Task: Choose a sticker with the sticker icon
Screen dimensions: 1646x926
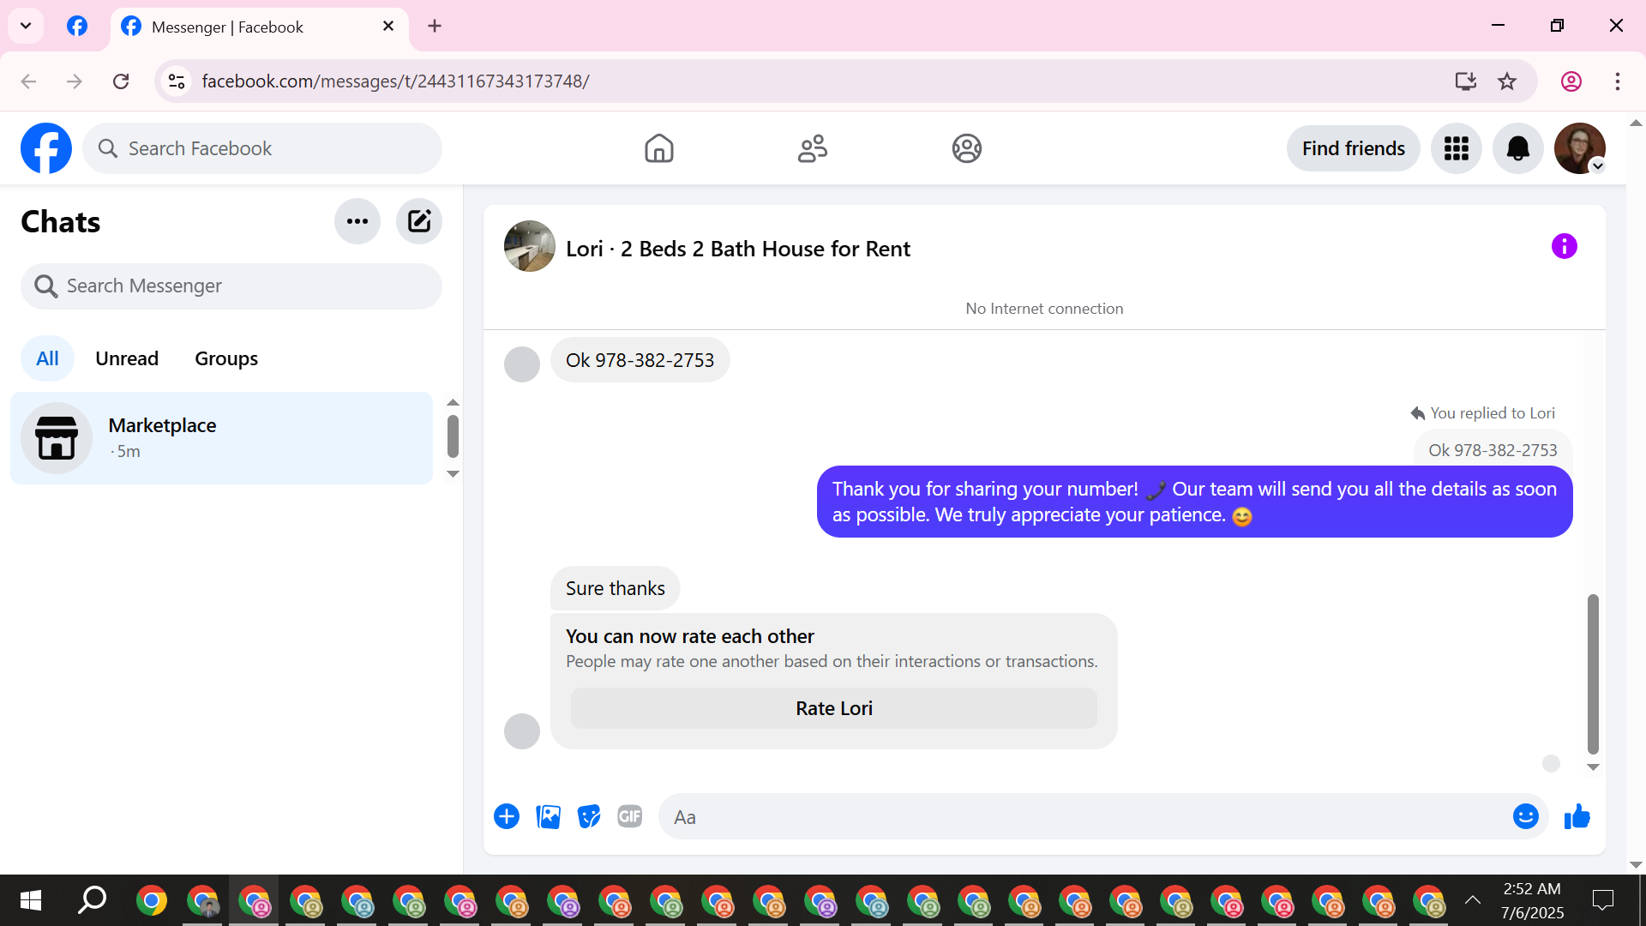Action: pos(589,816)
